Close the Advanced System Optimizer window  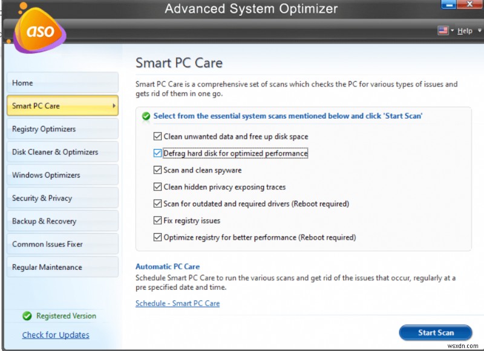pos(469,4)
